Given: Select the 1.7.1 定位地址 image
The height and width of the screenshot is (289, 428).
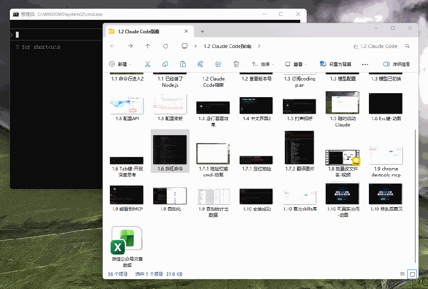Looking at the screenshot, I should (257, 164).
